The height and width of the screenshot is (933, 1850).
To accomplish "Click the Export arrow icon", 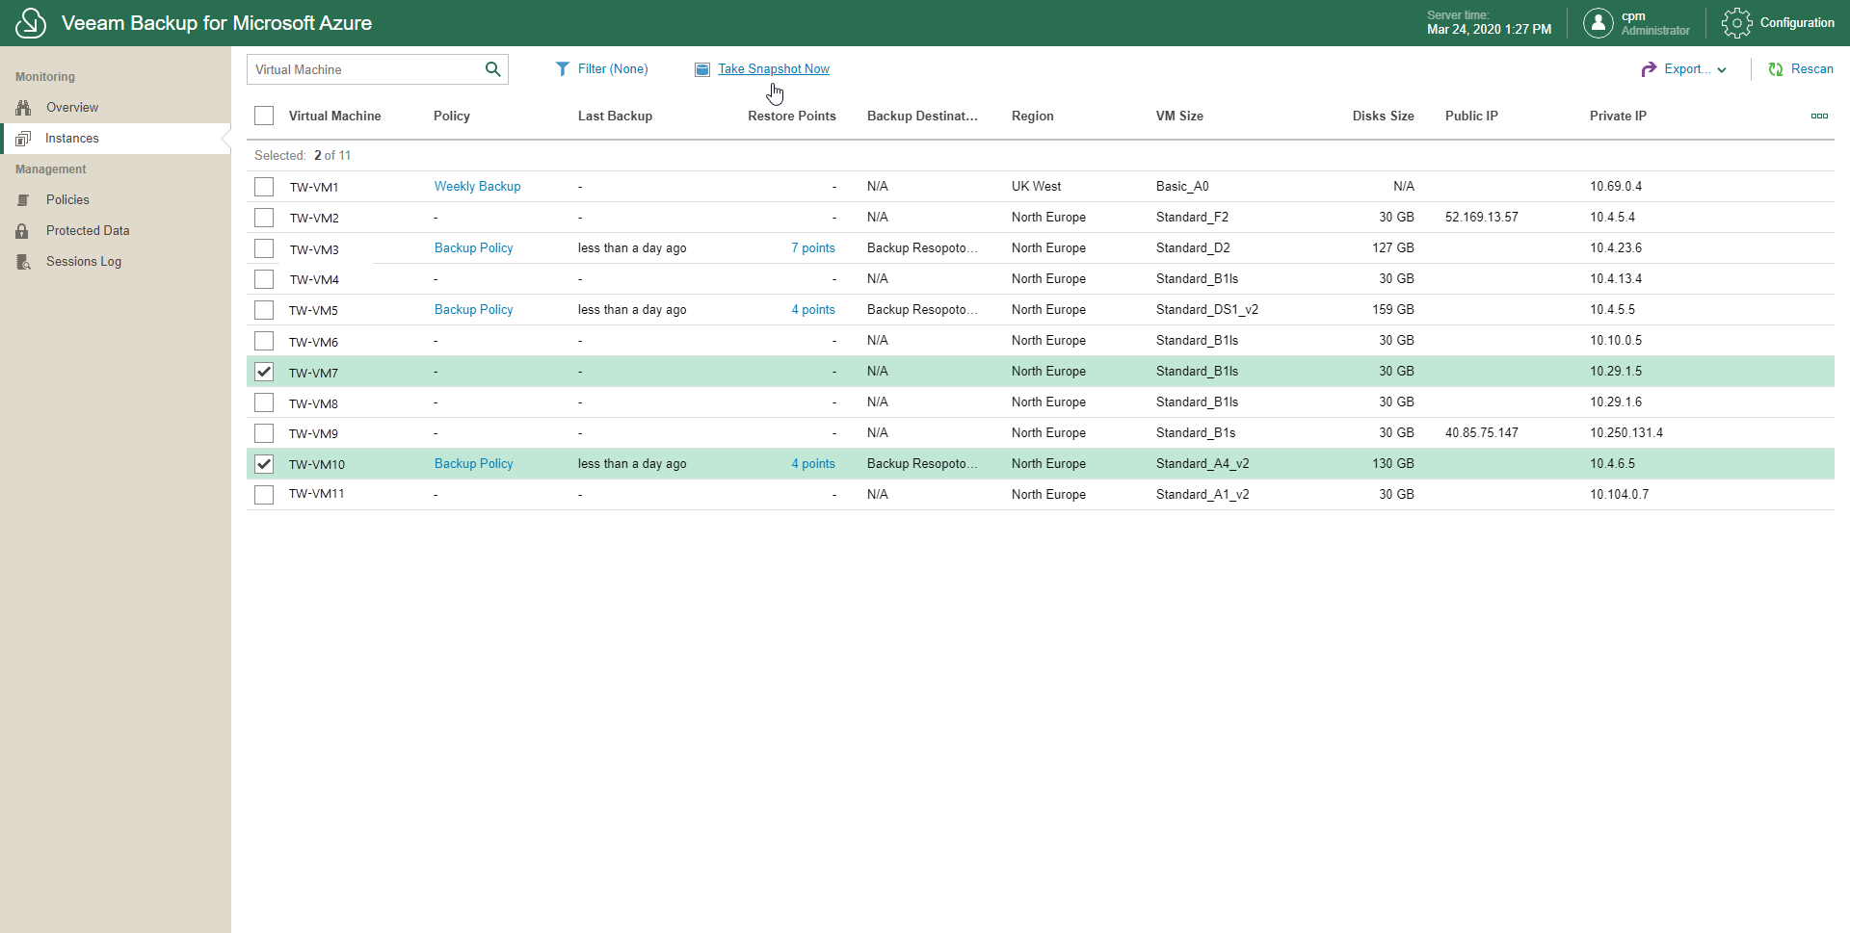I will click(x=1649, y=69).
